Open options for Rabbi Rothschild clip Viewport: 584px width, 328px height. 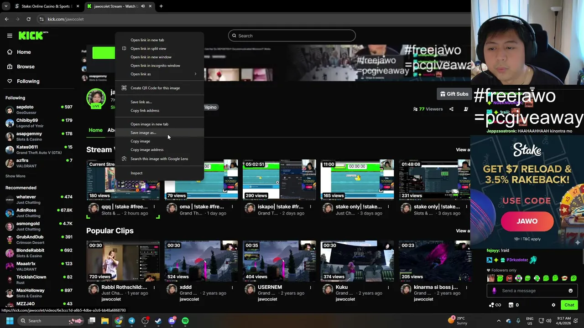coord(154,287)
